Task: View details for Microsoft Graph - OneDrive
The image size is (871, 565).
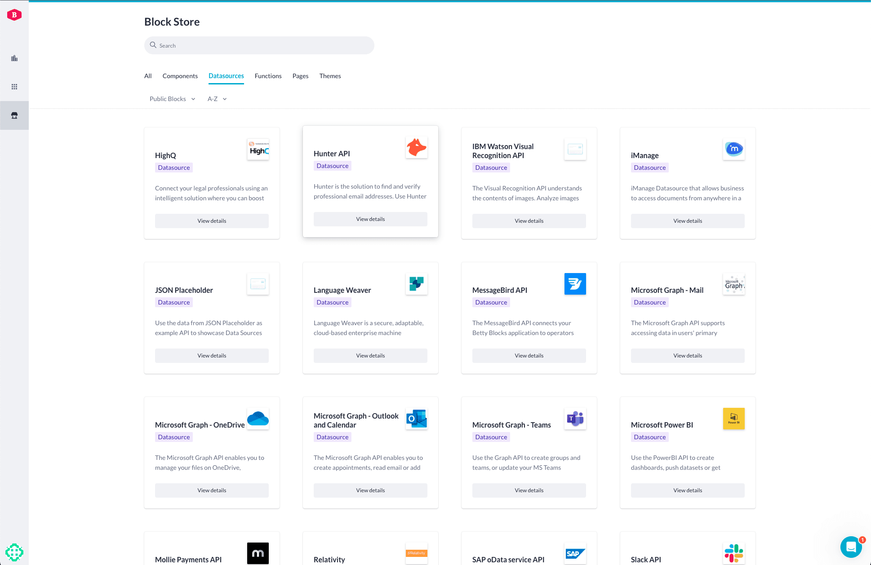Action: tap(212, 490)
